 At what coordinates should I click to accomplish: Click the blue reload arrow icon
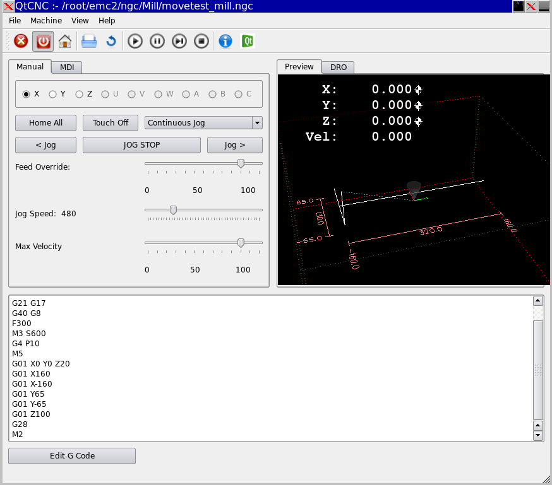(x=111, y=42)
